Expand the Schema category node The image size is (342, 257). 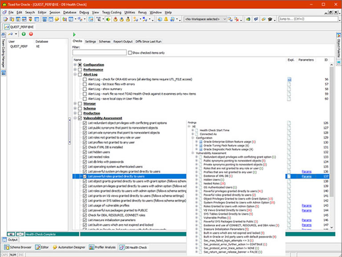point(75,108)
